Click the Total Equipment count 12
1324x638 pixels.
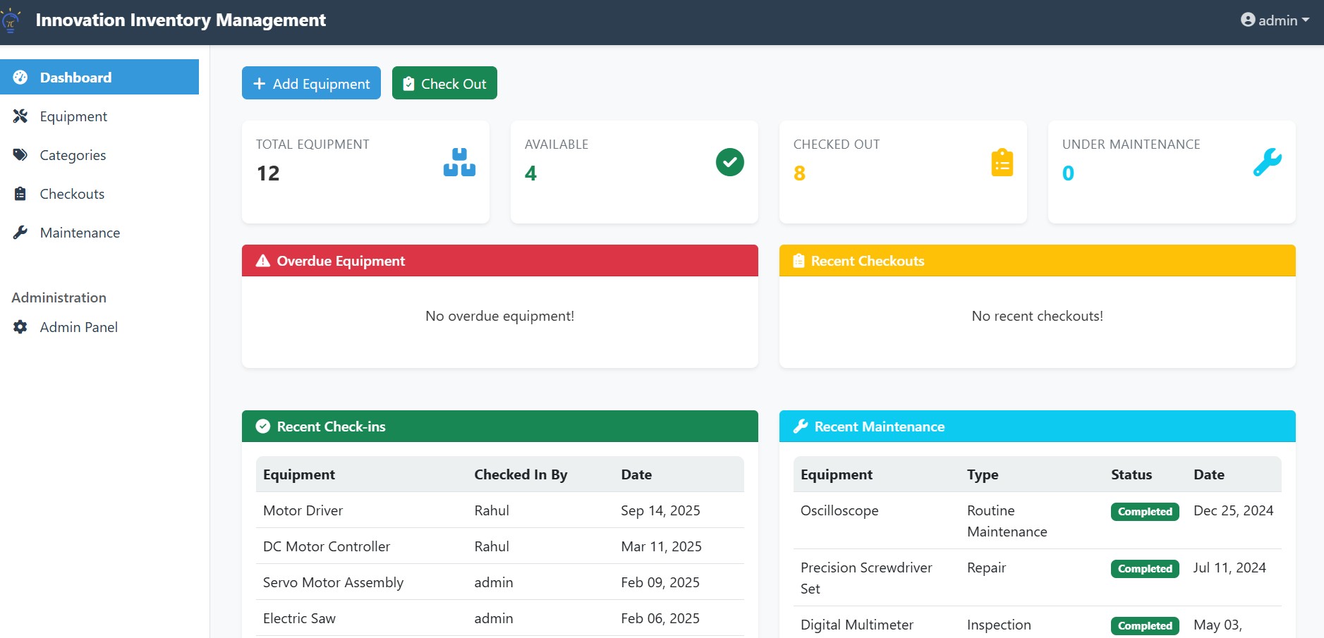pos(268,173)
